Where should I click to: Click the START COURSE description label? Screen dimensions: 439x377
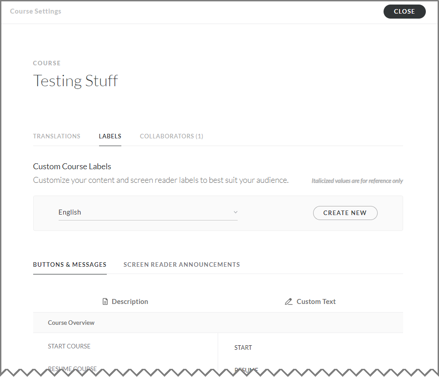coord(69,346)
